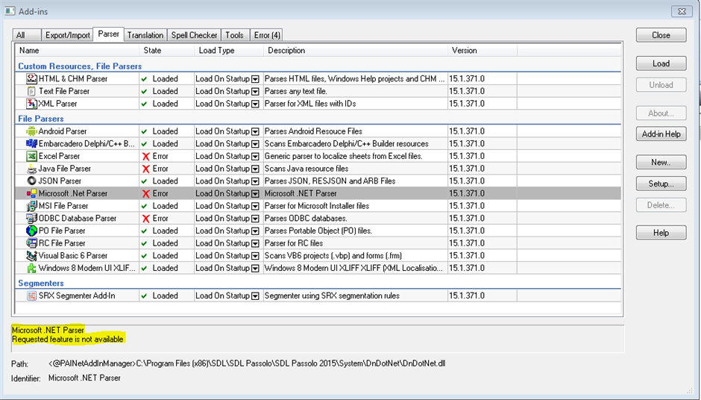Open Load Type dropdown for HTML & CHM Parser

pos(255,79)
